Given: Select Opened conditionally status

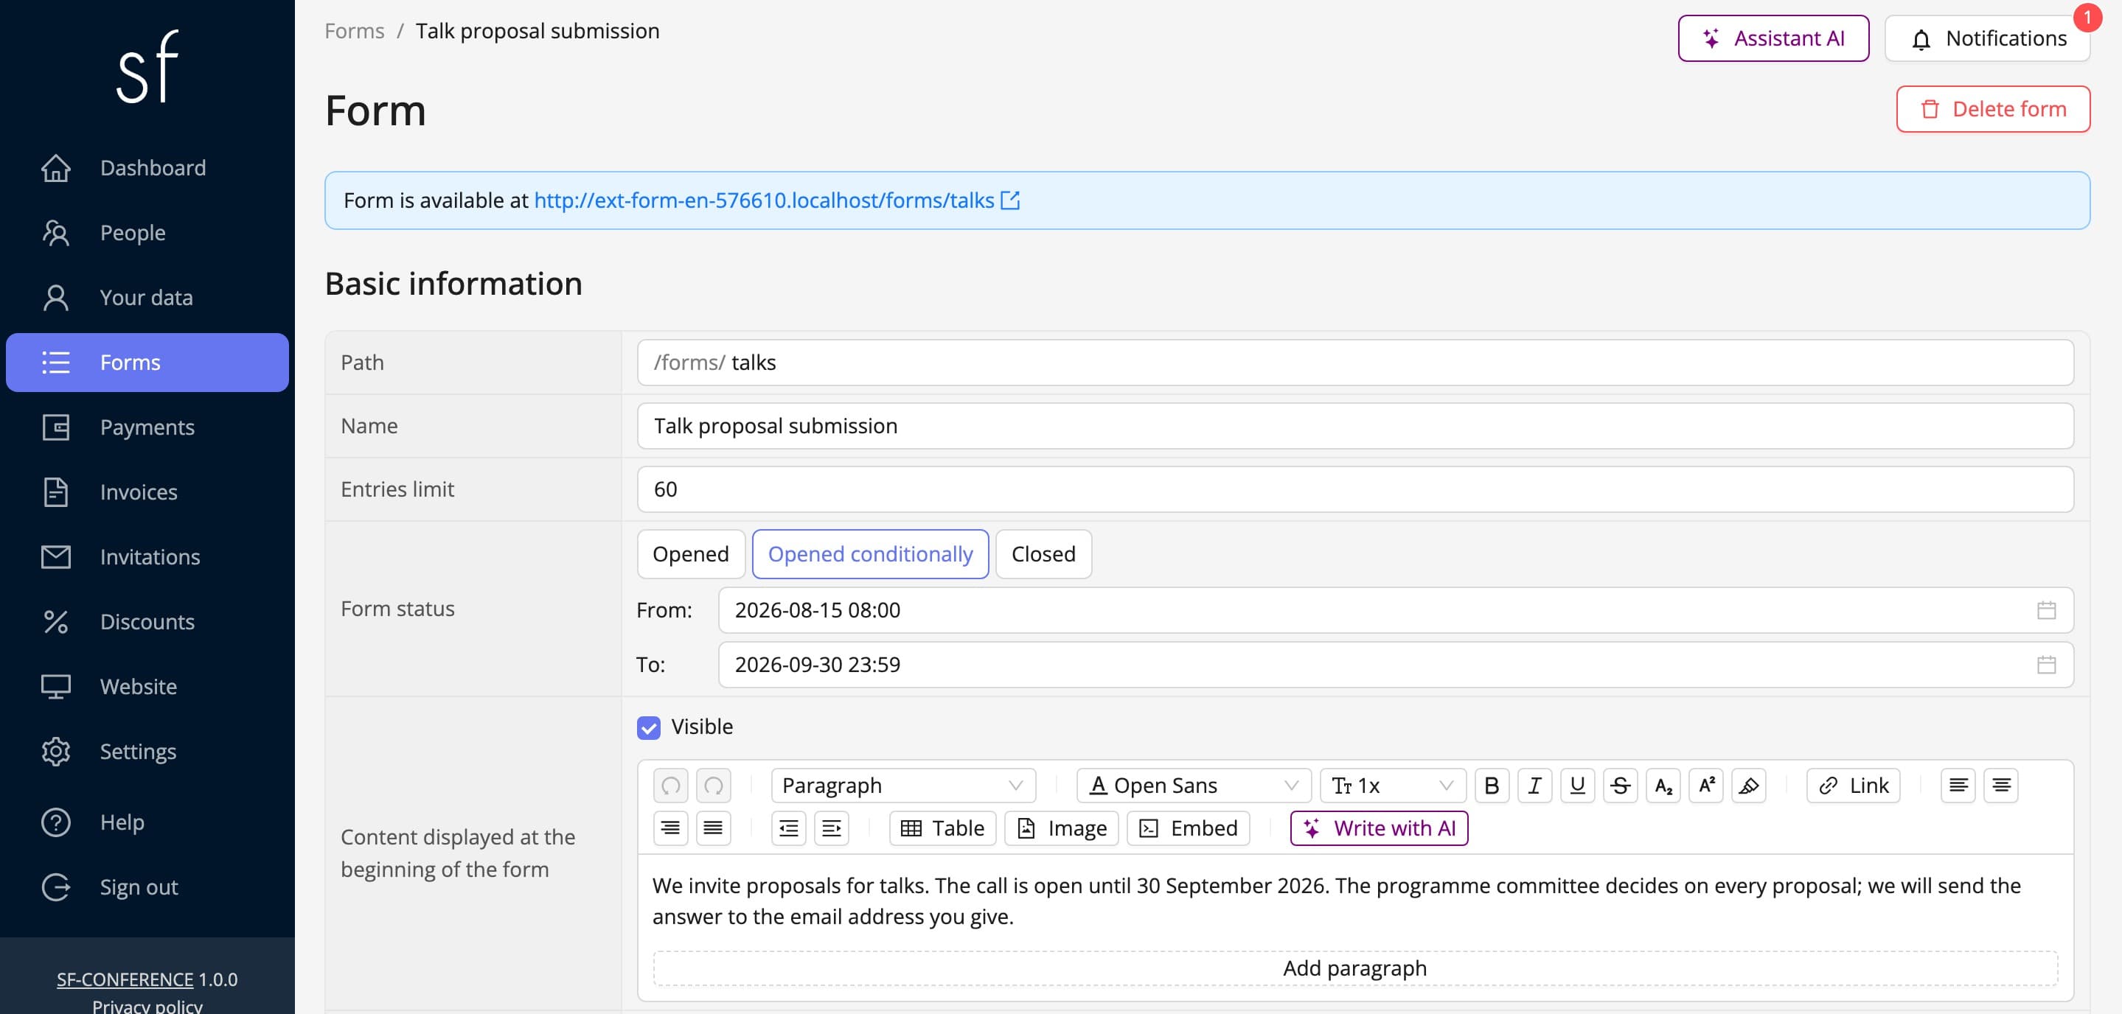Looking at the screenshot, I should [870, 554].
